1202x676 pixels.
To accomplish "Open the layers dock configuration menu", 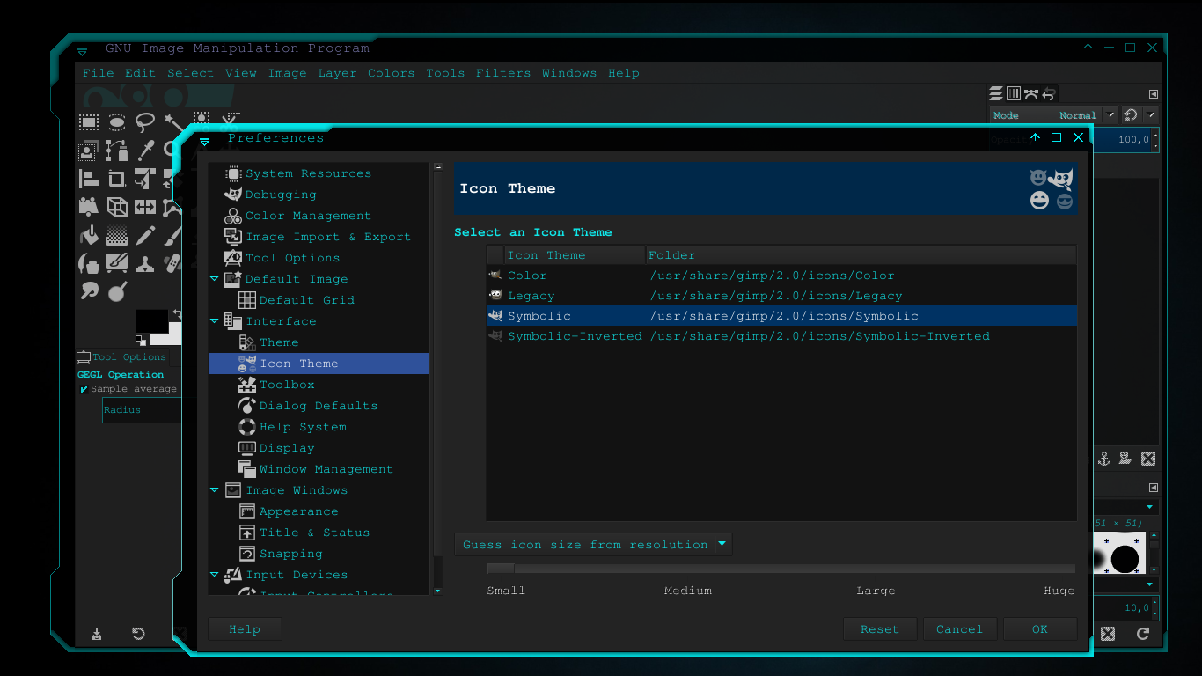I will point(1154,94).
